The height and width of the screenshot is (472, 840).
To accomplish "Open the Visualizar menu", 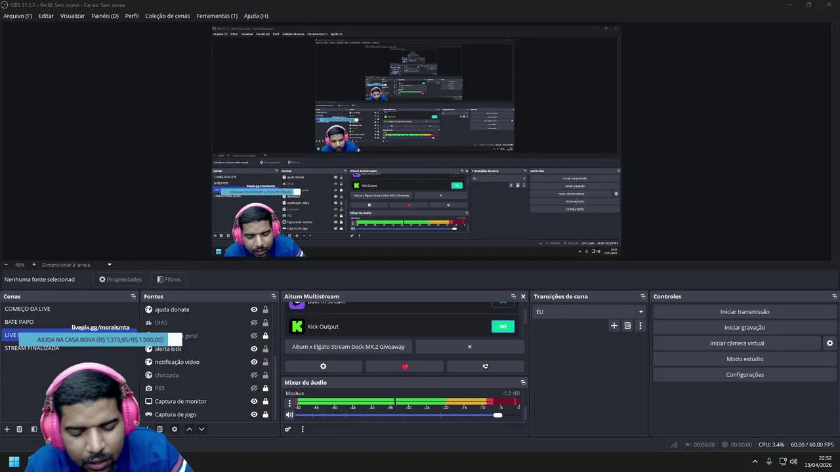I will point(72,16).
